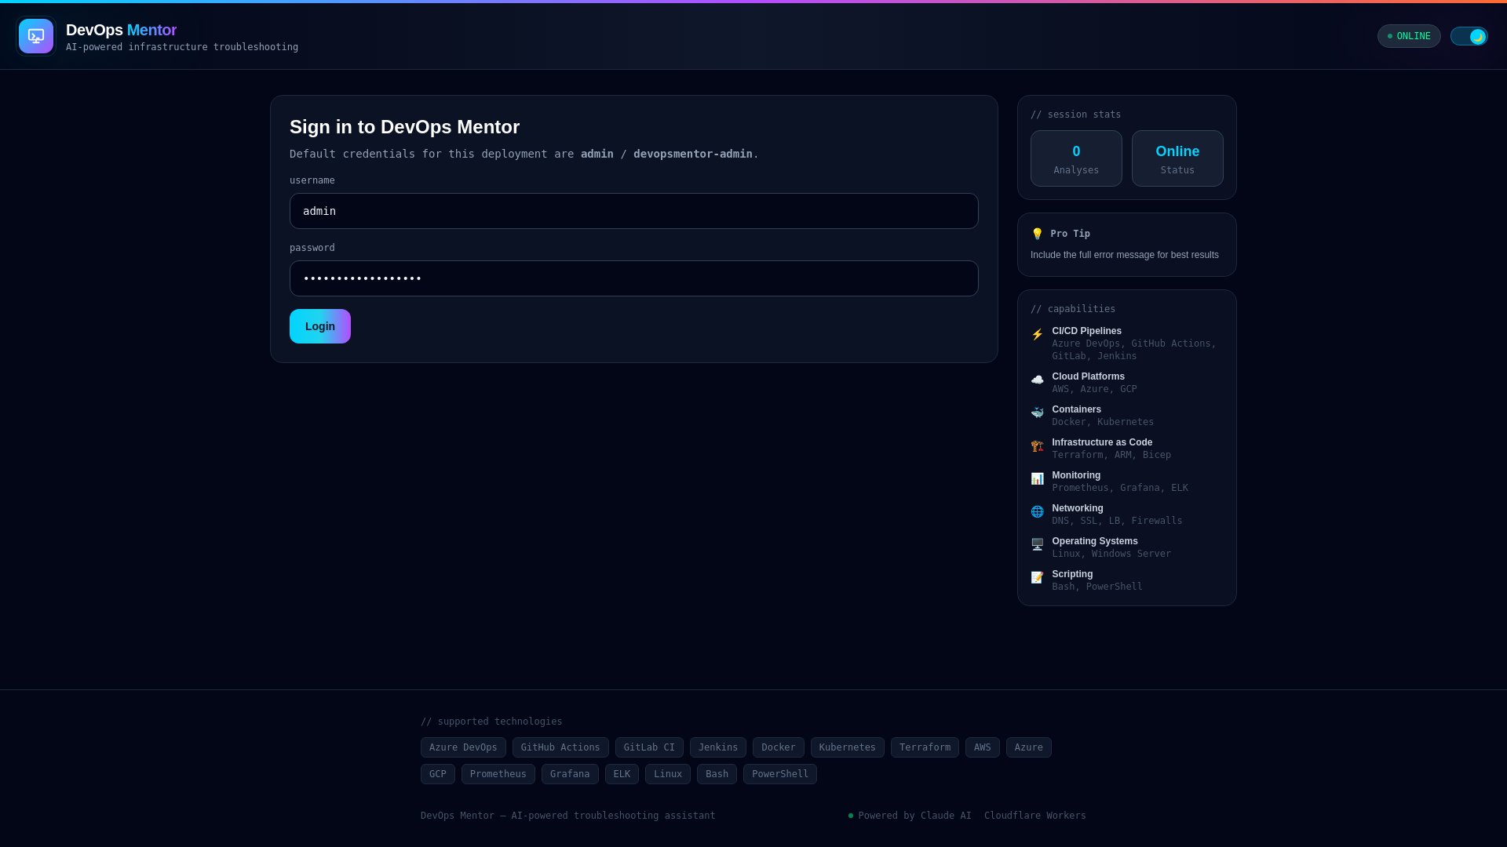Click the Login button
The height and width of the screenshot is (847, 1507).
tap(320, 326)
